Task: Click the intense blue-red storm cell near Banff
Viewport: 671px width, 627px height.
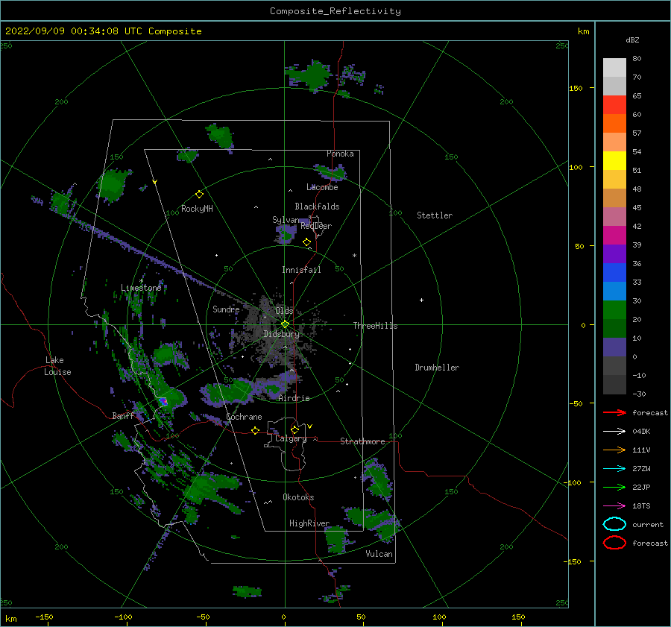Action: coord(163,401)
